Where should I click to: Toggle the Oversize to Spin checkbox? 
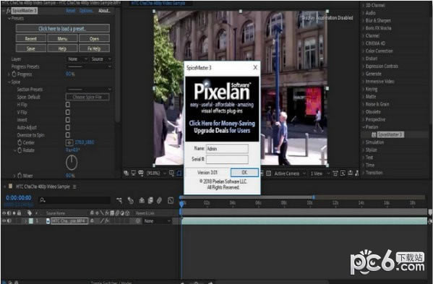(x=68, y=135)
